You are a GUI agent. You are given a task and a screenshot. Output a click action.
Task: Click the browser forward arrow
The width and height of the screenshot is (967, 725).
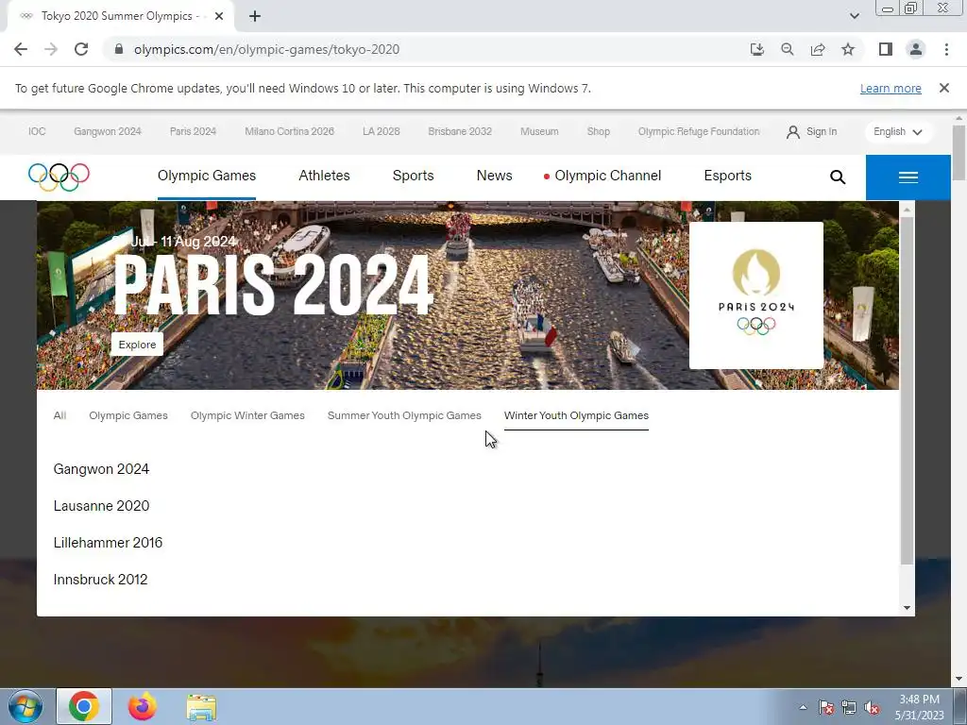click(x=51, y=49)
